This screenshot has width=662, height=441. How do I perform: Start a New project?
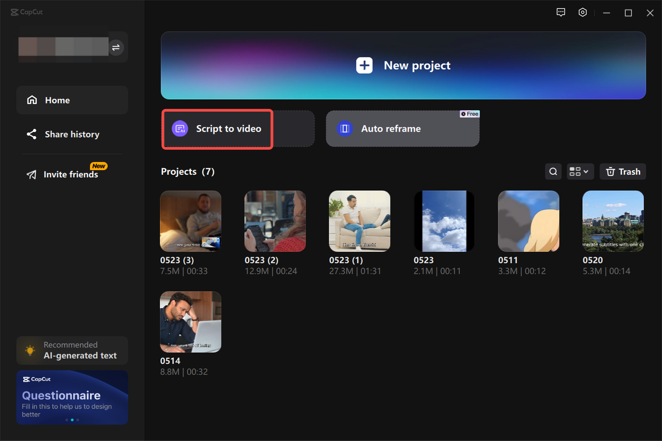403,65
